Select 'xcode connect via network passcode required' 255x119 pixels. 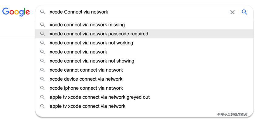[x=144, y=34]
